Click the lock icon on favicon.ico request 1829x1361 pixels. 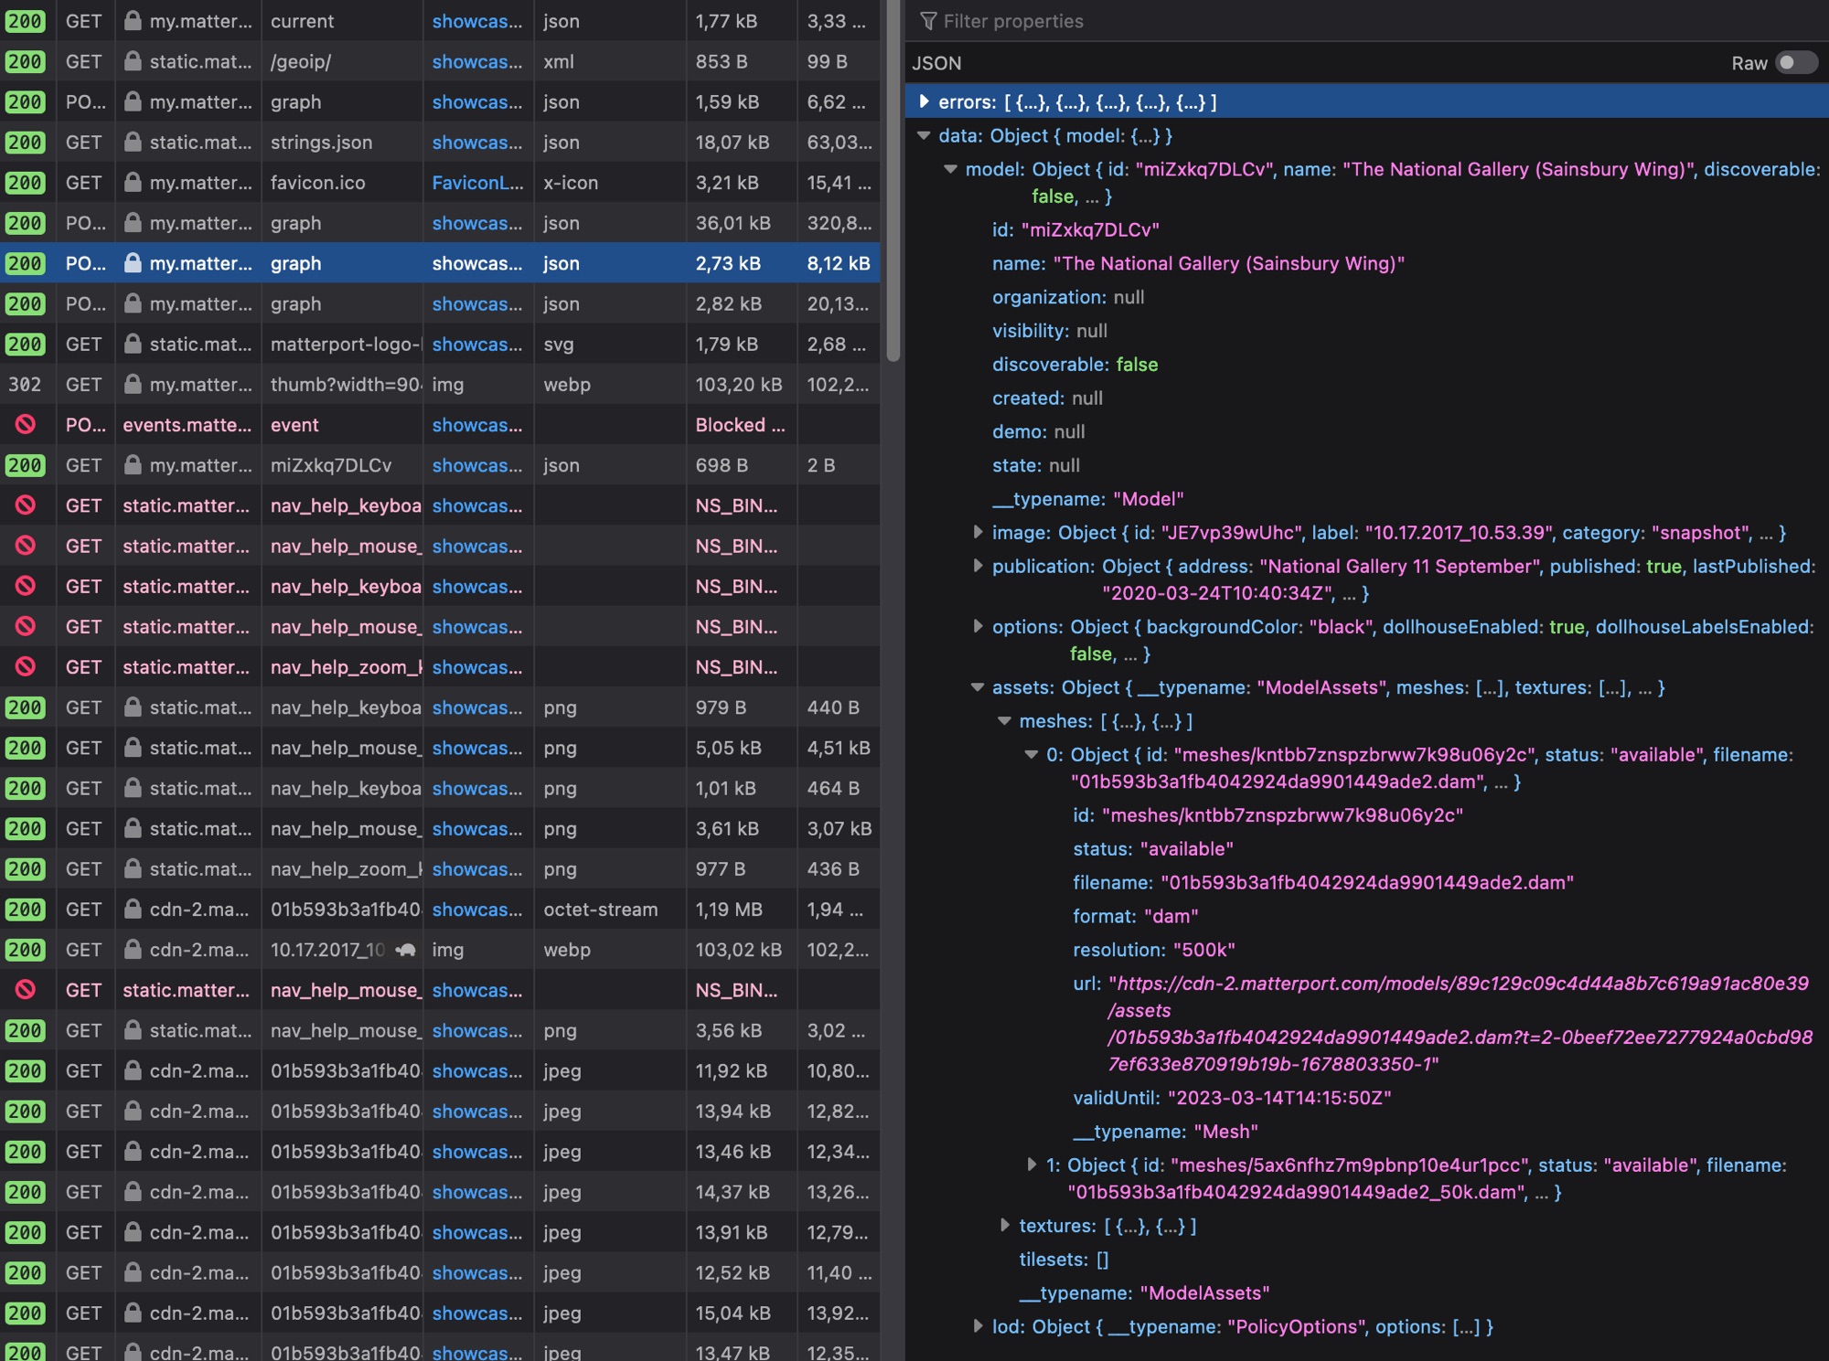pos(133,182)
